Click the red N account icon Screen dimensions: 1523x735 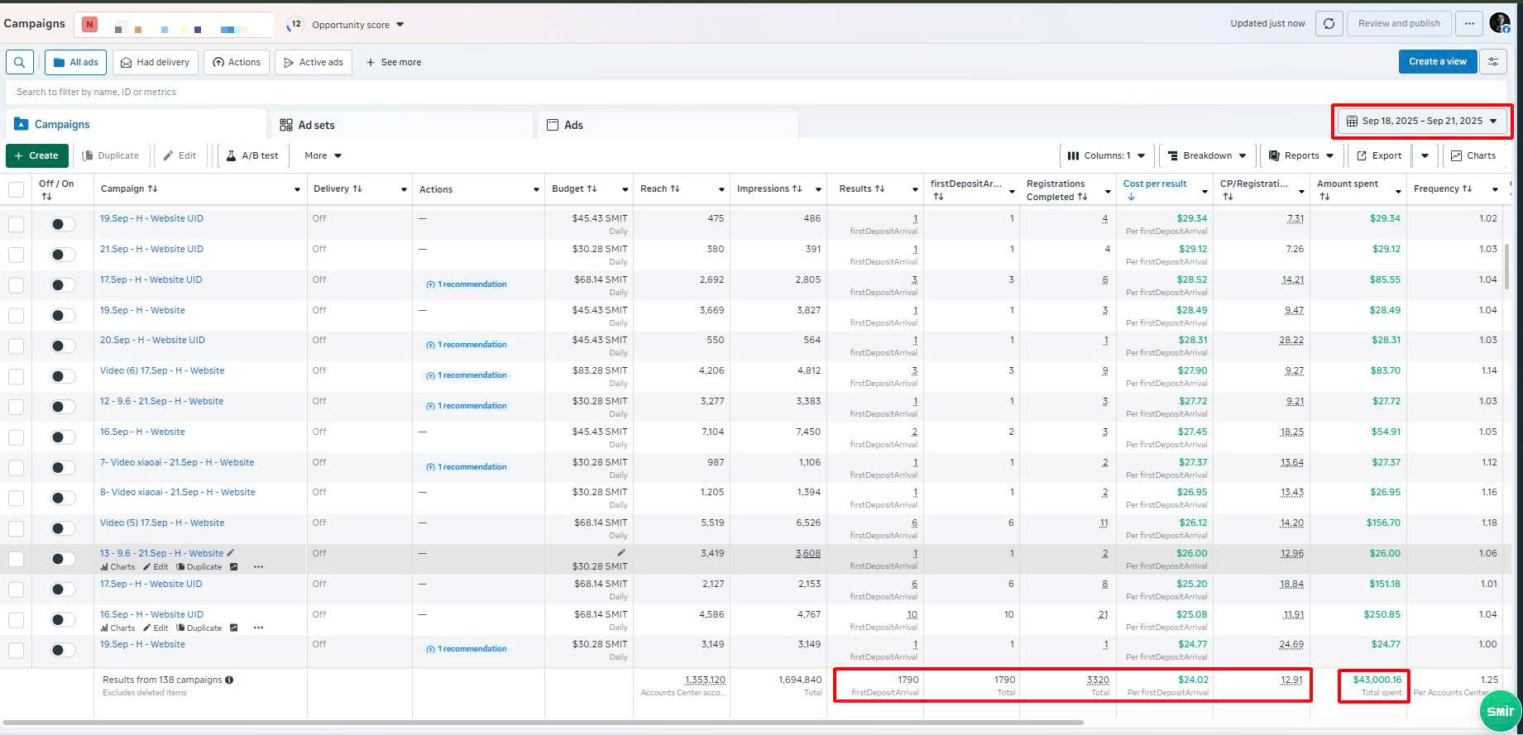click(89, 24)
